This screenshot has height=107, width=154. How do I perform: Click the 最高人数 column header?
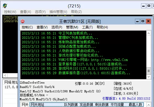pyautogui.click(x=135, y=105)
